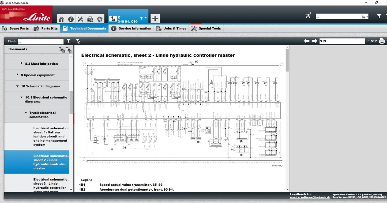
Task: Collapse all document tree nodes using the minus icon
Action: click(62, 50)
